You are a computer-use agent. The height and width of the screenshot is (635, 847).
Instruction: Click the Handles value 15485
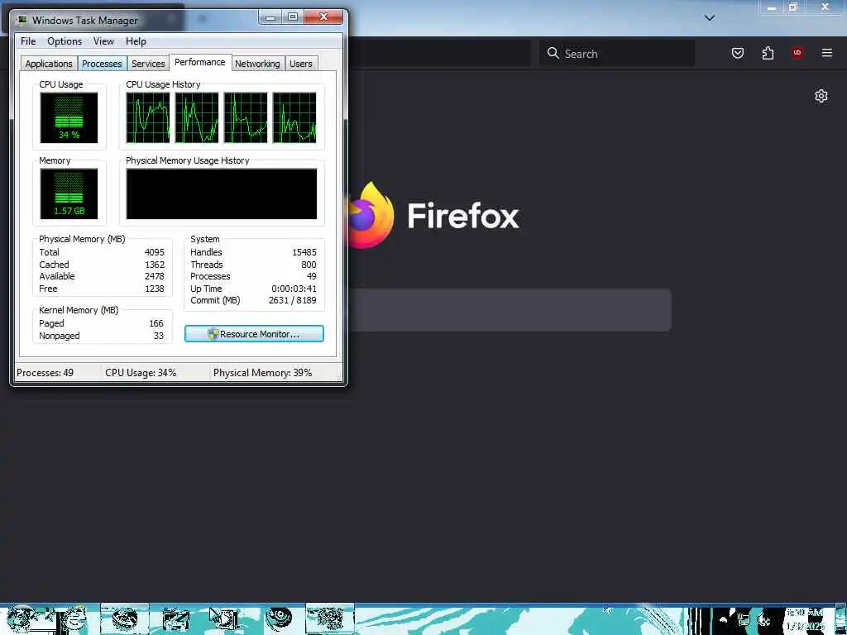point(304,252)
